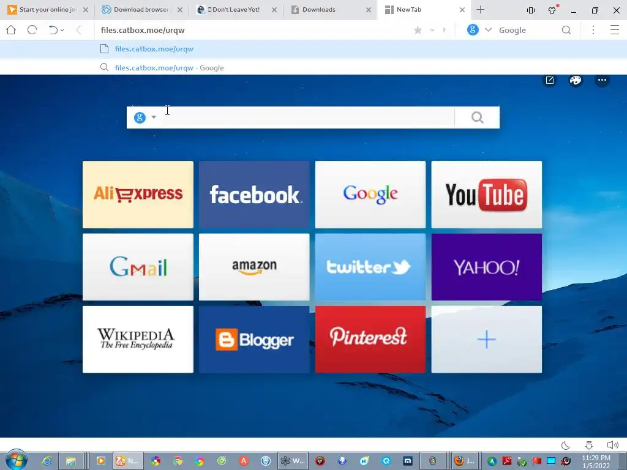Open the YouTube speed dial tile
Image resolution: width=627 pixels, height=470 pixels.
click(487, 195)
